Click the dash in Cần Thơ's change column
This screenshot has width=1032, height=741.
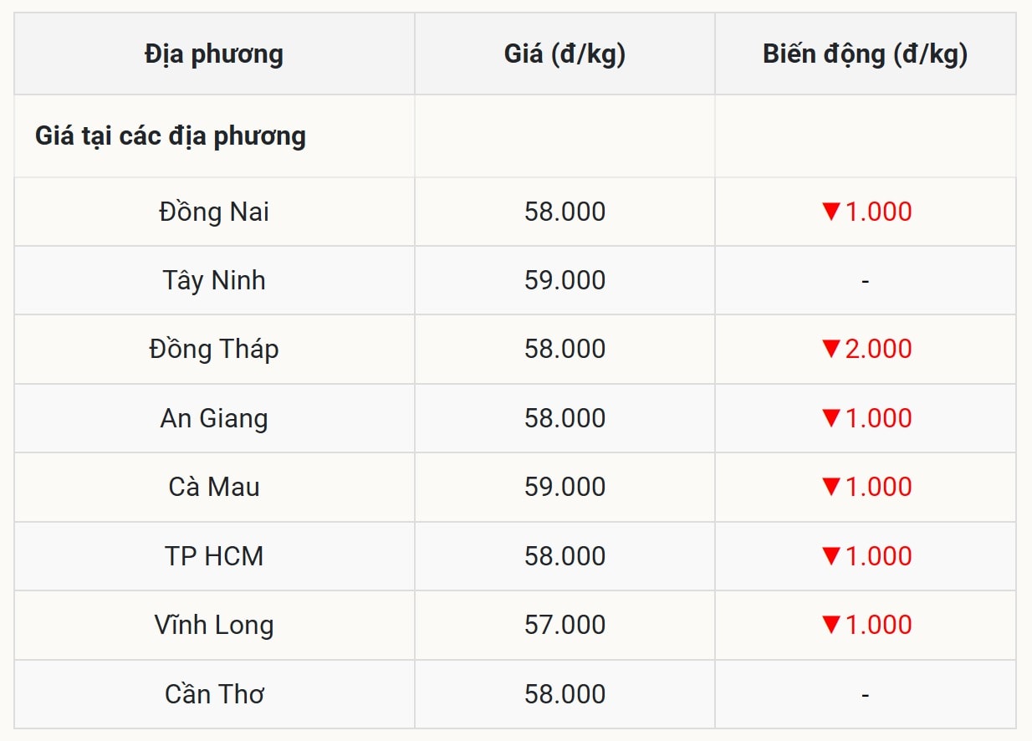[865, 695]
